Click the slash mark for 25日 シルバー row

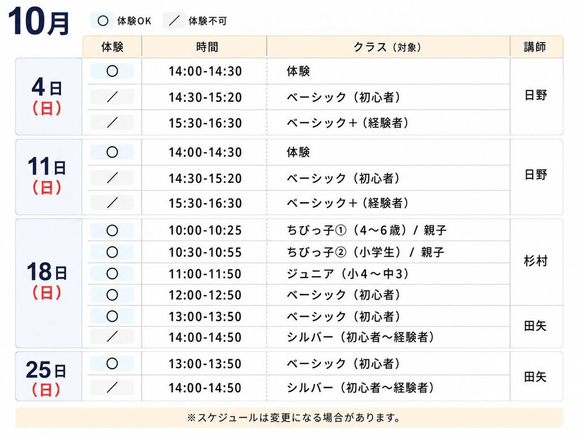[112, 387]
